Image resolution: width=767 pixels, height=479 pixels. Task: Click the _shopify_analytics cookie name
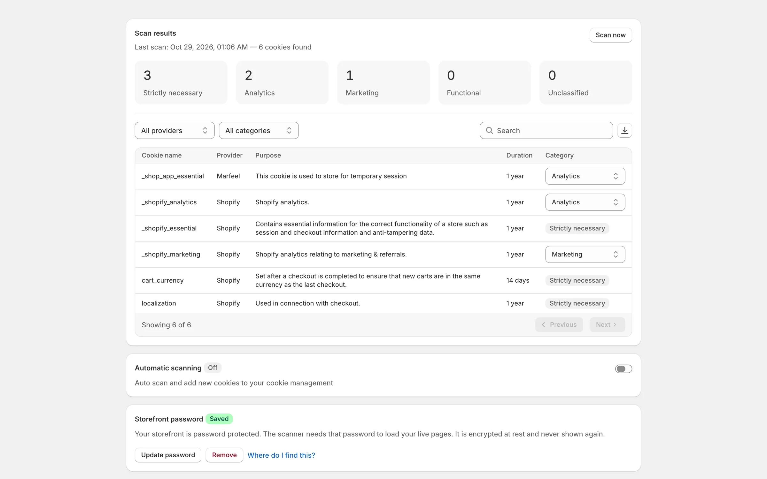click(x=169, y=202)
